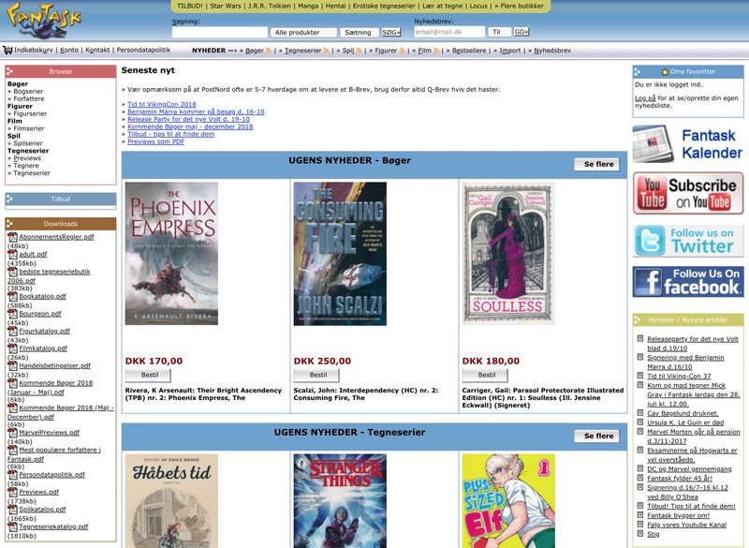This screenshot has height=548, width=749.
Task: Click the PDF icon next to Bogkatalog.pdf
Action: click(x=12, y=296)
